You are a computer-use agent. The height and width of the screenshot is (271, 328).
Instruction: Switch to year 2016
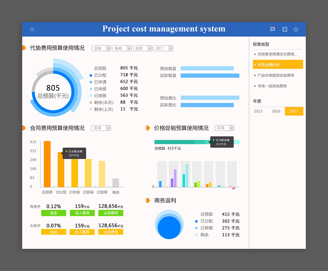tap(276, 111)
